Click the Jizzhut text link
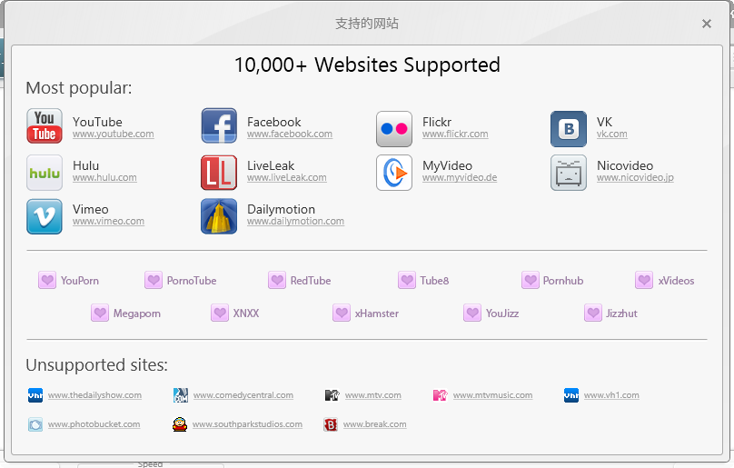 pos(621,313)
